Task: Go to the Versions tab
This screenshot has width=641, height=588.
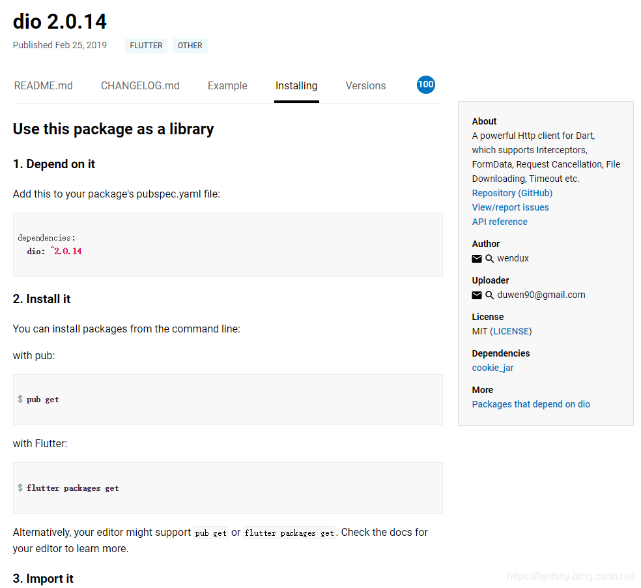Action: click(x=365, y=86)
